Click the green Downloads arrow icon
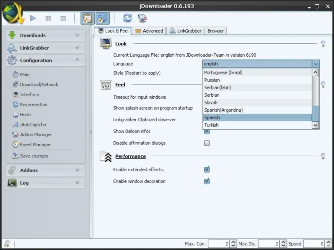 pyautogui.click(x=12, y=35)
